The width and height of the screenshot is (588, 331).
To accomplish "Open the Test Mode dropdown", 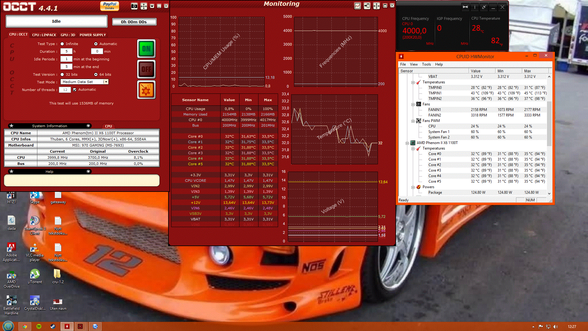I will (106, 82).
